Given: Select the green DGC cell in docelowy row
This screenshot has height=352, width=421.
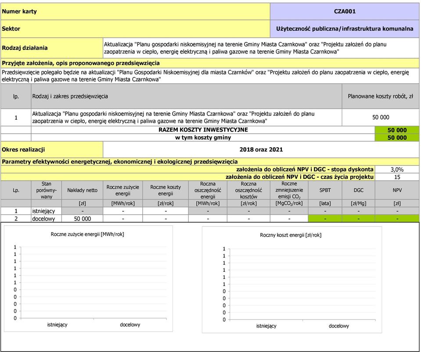Looking at the screenshot, I should point(358,218).
